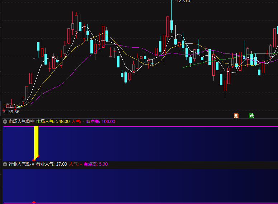Select the 市场人气监控 indicator title
The height and width of the screenshot is (204, 278).
21,122
